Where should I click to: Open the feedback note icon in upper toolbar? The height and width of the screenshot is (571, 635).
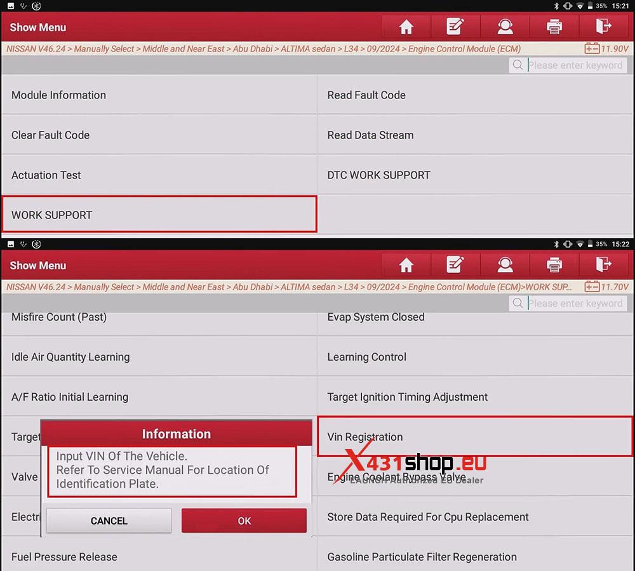point(455,27)
